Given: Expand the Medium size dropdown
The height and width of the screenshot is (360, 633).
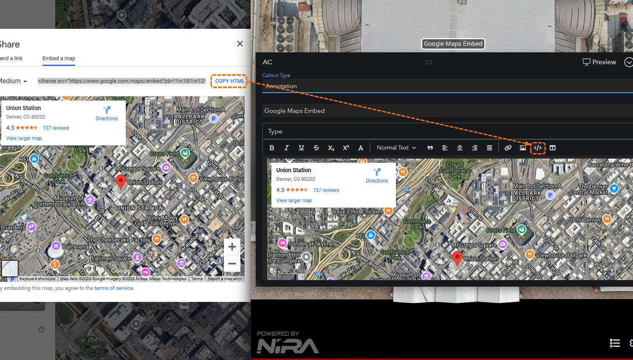Looking at the screenshot, I should [14, 81].
